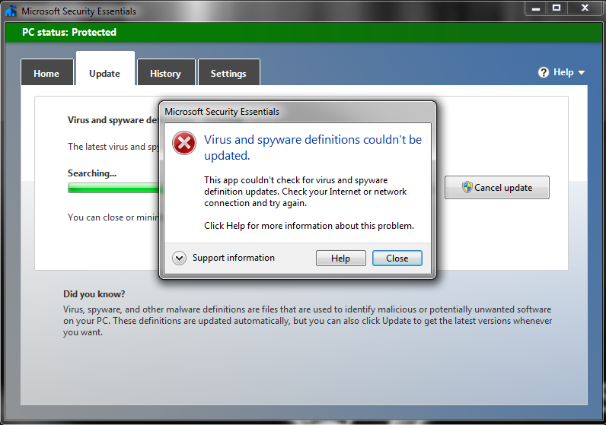This screenshot has height=425, width=606.
Task: Maximize the Security Essentials window
Action: [557, 8]
